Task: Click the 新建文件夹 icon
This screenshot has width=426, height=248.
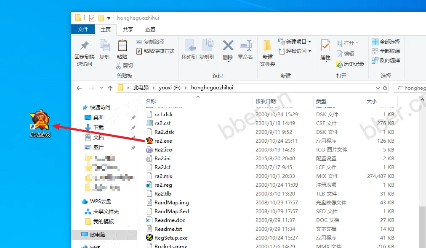Action: click(267, 45)
